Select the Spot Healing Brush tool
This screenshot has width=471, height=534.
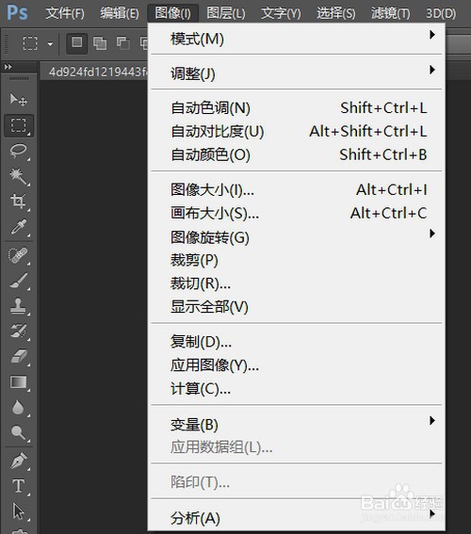(x=19, y=255)
